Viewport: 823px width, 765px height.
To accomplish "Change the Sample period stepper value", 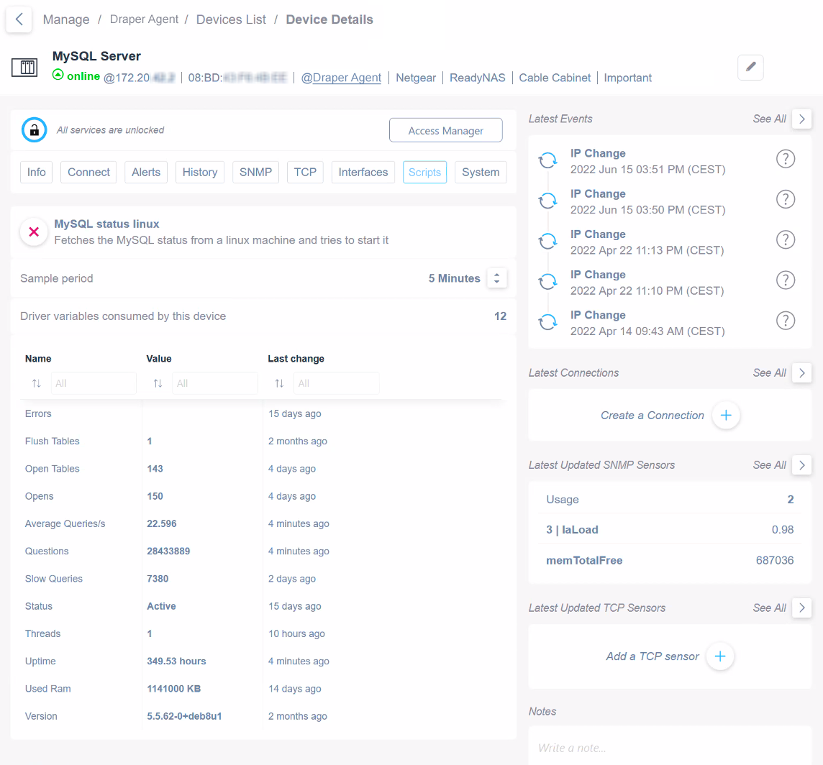I will pyautogui.click(x=496, y=278).
